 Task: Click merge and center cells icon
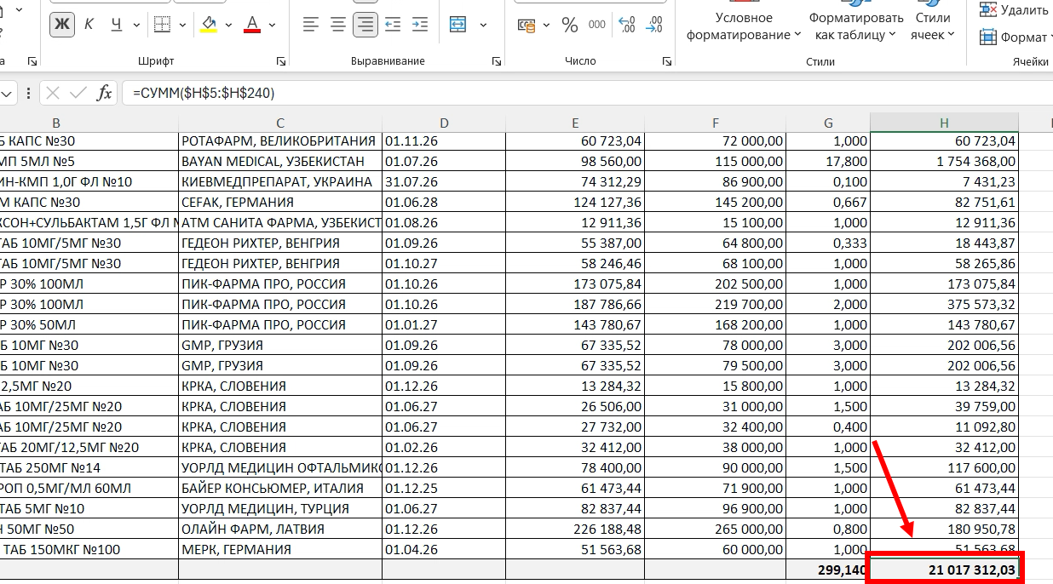pyautogui.click(x=458, y=25)
